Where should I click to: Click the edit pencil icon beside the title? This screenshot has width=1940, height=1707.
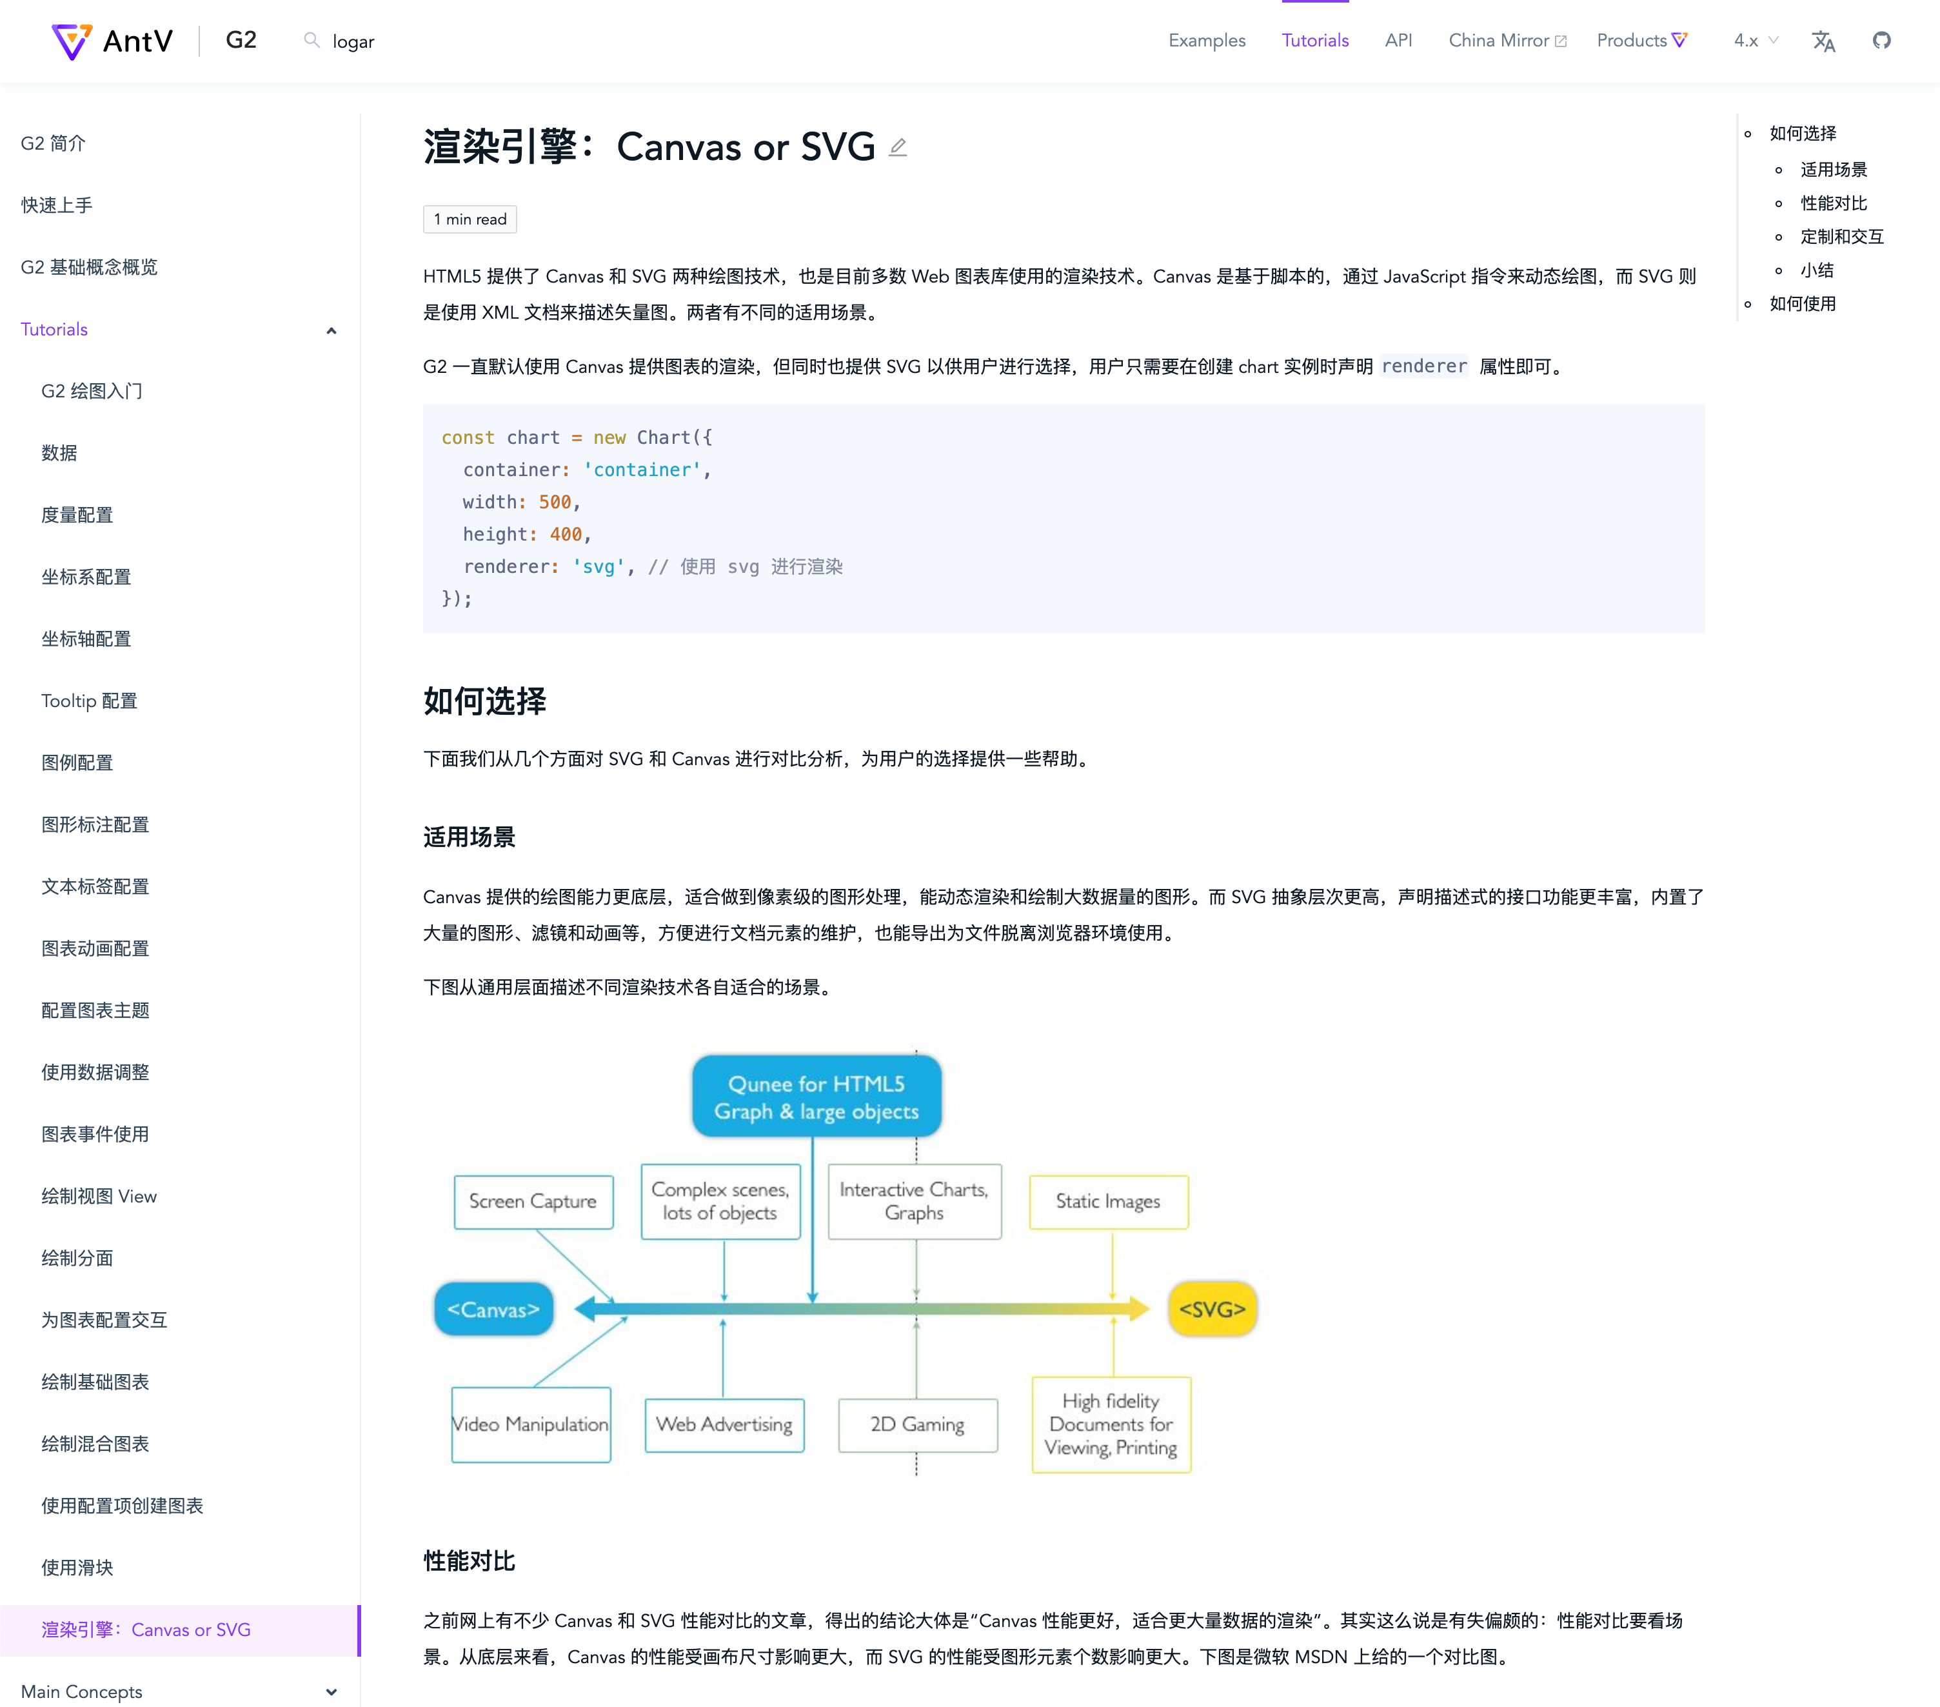[x=898, y=147]
